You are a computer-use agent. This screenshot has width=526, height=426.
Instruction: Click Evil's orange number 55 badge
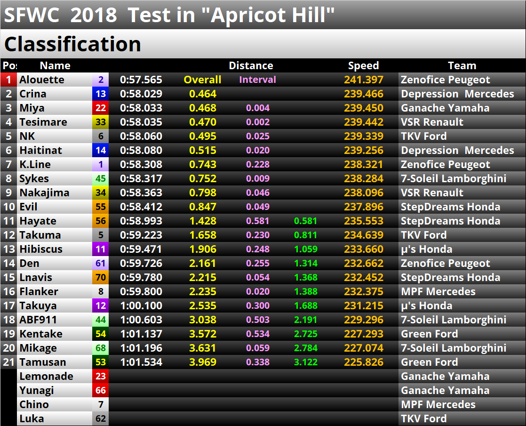101,207
